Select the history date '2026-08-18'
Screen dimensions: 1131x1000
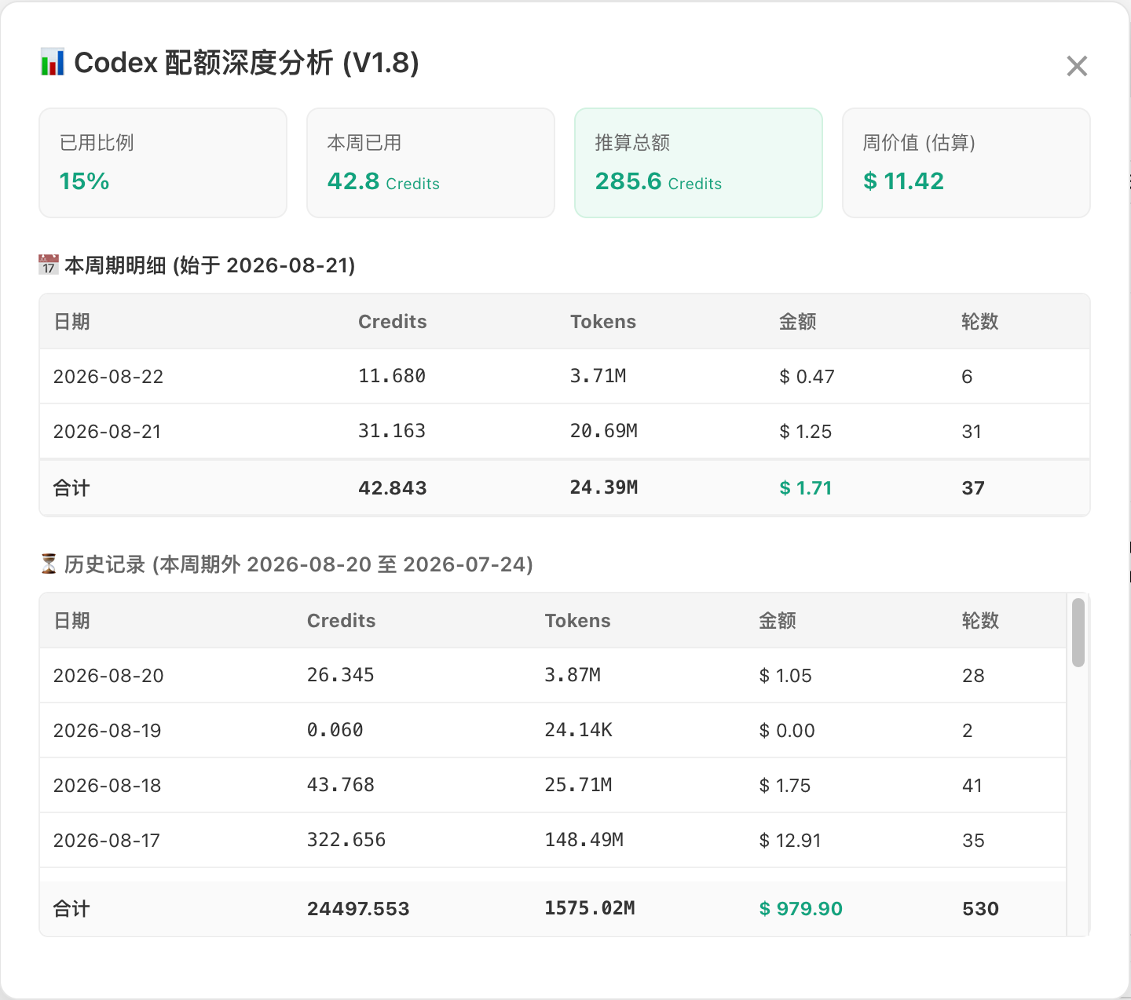107,786
